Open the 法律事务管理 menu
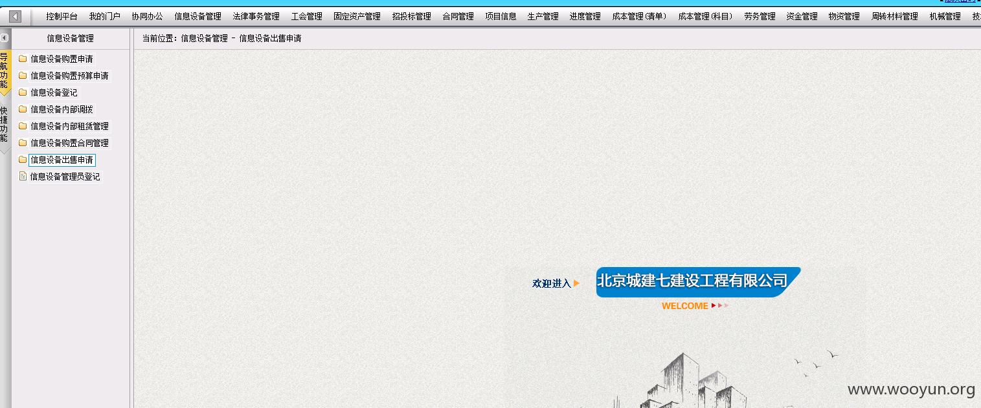The image size is (981, 408). tap(256, 17)
